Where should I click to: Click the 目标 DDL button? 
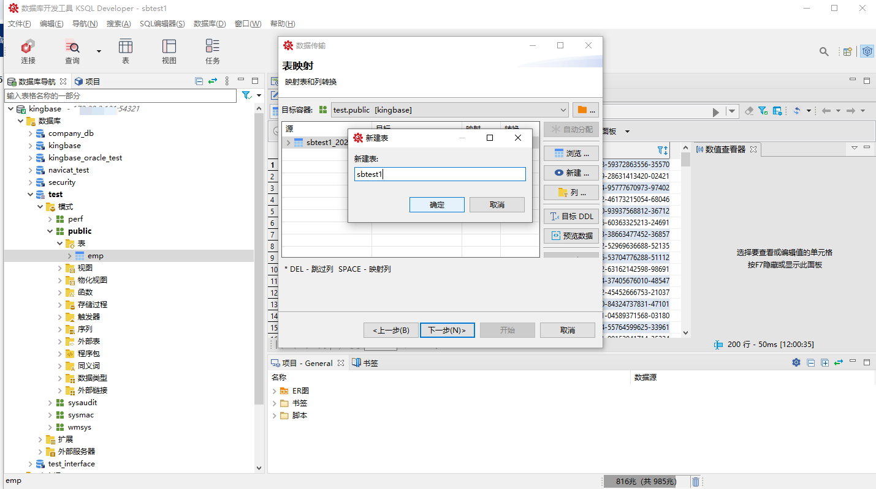(x=571, y=216)
